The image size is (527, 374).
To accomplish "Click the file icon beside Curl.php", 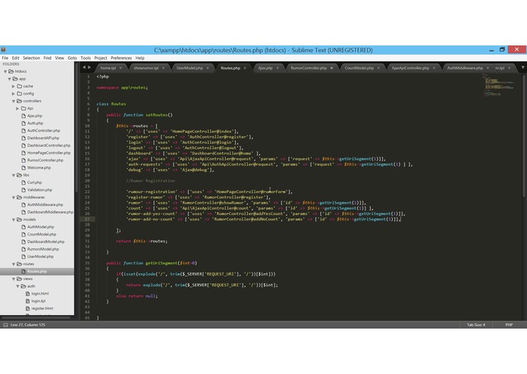I will (x=24, y=182).
